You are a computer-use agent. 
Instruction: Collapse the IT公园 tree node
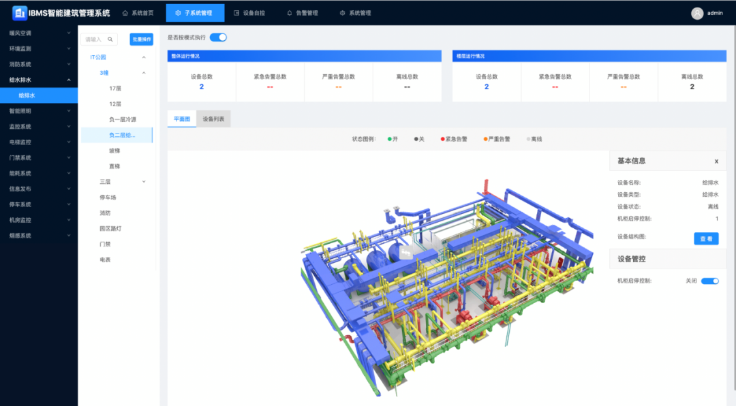144,57
